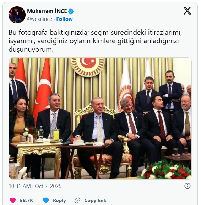Follow the @vekilince account
Image resolution: width=201 pixels, height=205 pixels.
coord(64,19)
